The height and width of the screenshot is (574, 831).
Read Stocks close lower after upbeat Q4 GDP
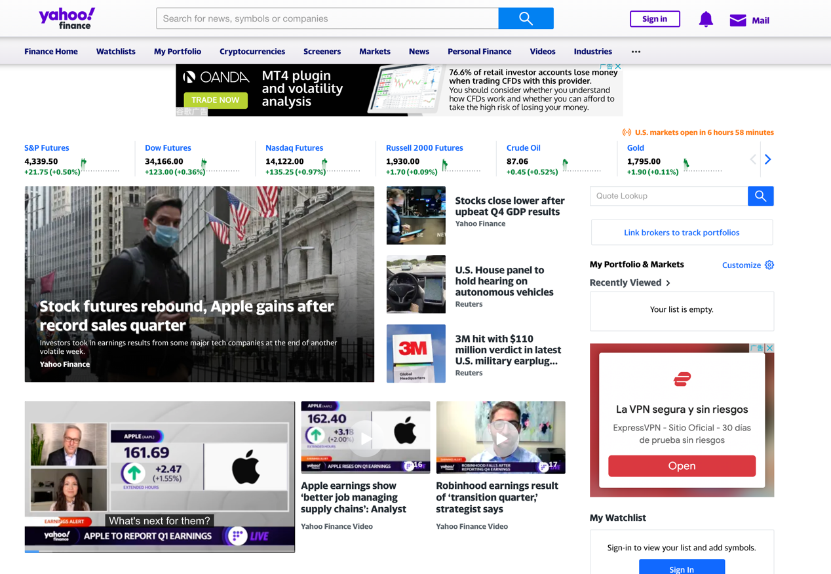coord(510,206)
